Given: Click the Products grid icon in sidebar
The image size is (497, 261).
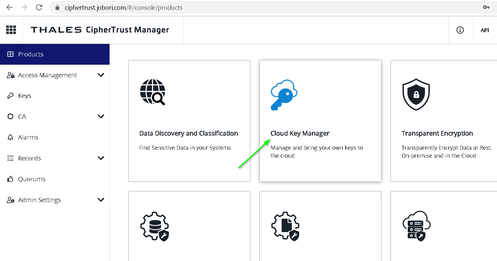Looking at the screenshot, I should [x=10, y=54].
